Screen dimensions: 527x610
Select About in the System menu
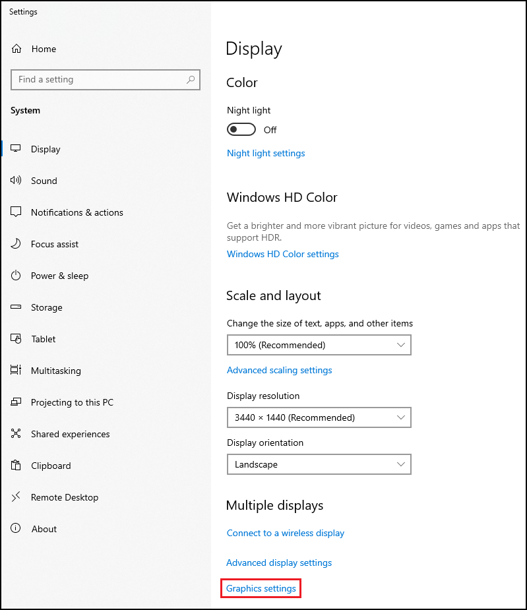(x=44, y=529)
